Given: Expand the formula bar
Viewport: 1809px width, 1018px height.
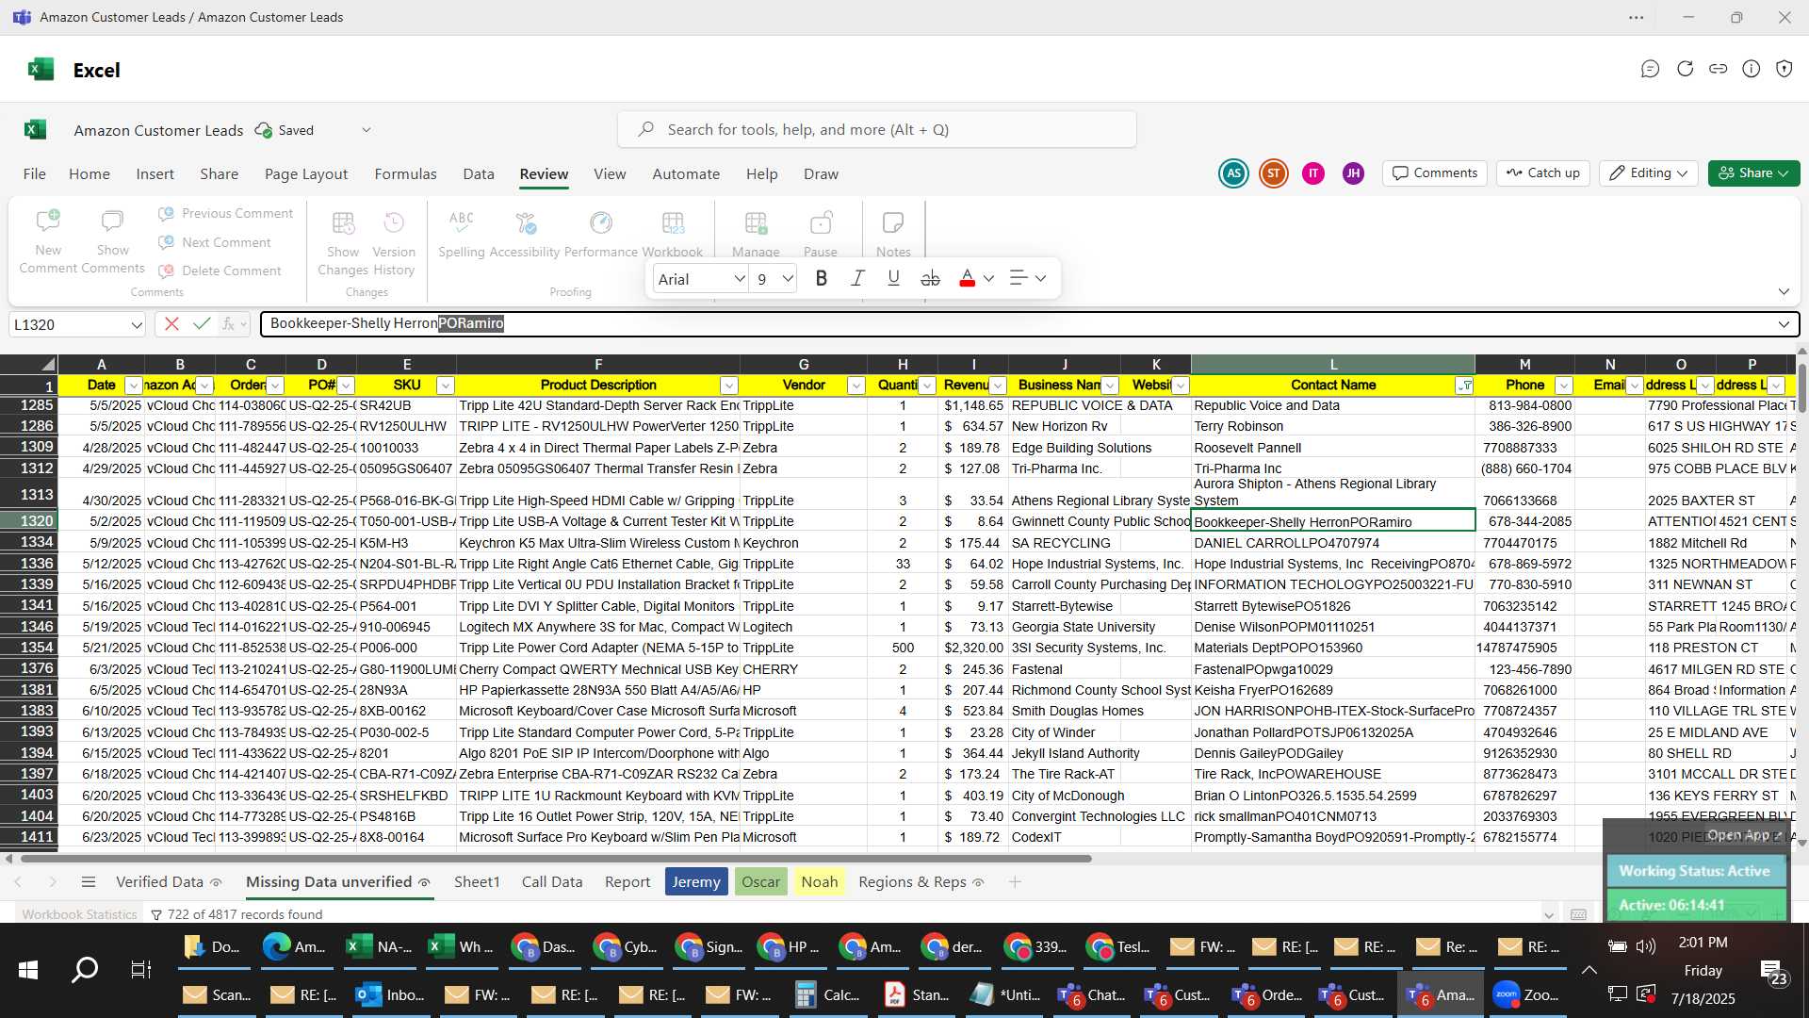Looking at the screenshot, I should point(1784,324).
